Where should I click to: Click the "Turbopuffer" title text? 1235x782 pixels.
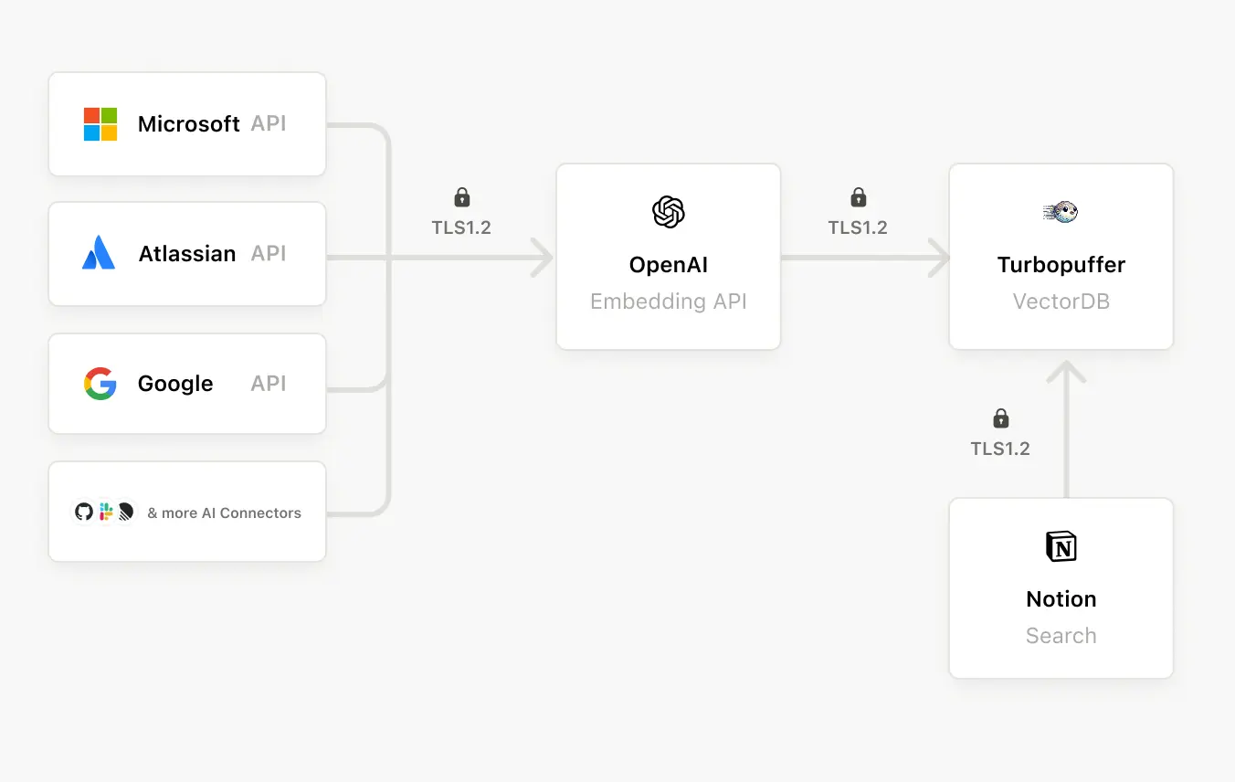(x=1061, y=265)
